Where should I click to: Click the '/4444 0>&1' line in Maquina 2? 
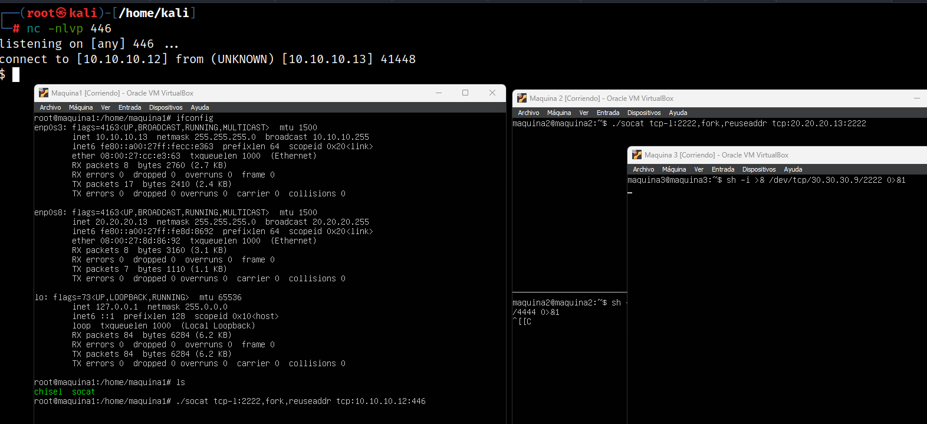536,312
